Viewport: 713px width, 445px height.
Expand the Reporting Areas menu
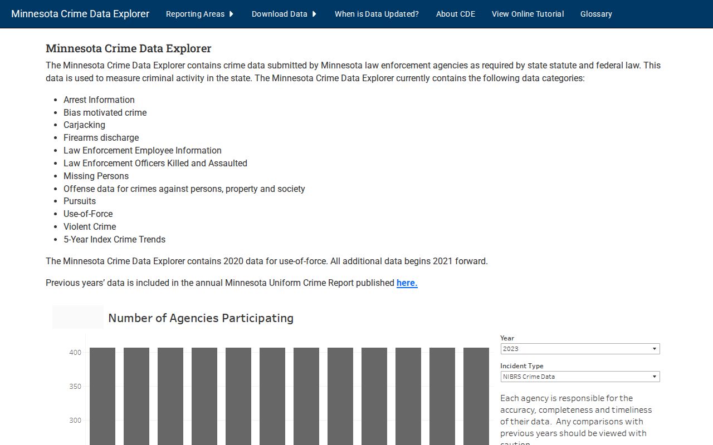click(x=199, y=14)
